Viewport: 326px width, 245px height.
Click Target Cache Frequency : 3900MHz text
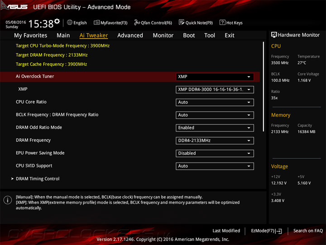pyautogui.click(x=51, y=64)
